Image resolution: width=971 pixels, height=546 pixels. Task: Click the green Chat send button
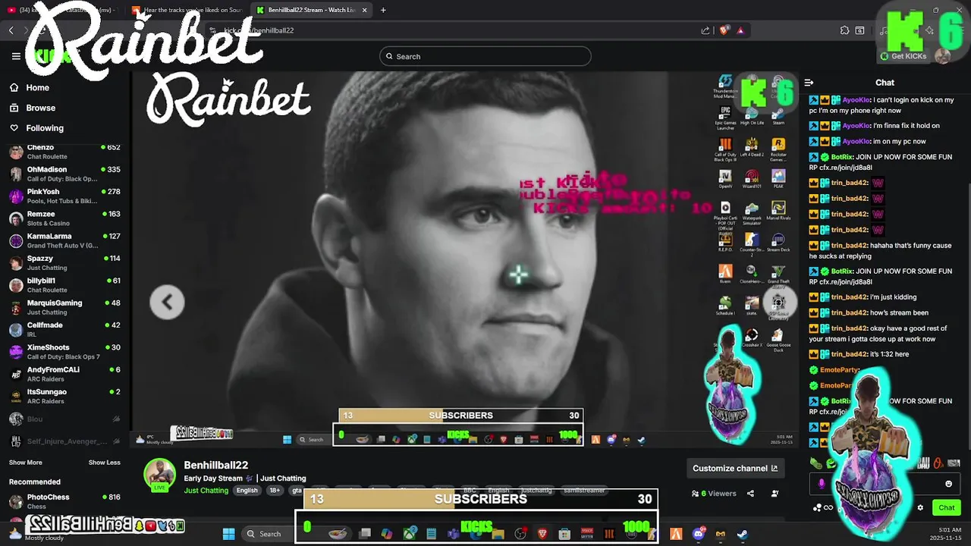click(x=946, y=508)
